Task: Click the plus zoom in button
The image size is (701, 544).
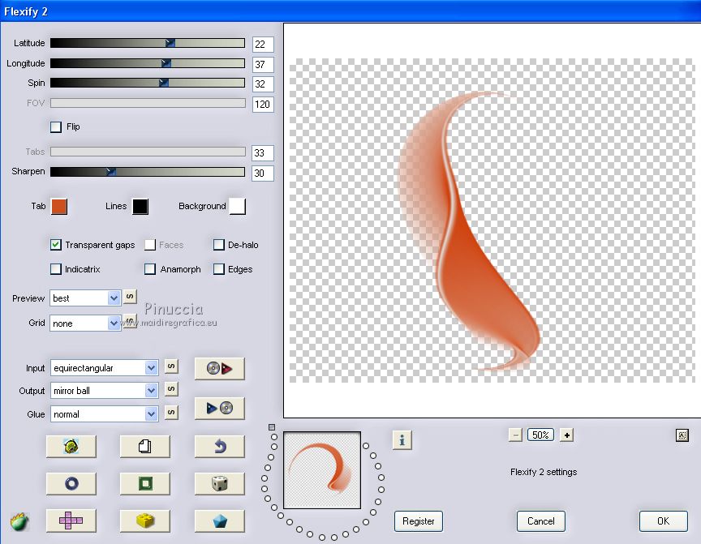Action: pyautogui.click(x=567, y=435)
